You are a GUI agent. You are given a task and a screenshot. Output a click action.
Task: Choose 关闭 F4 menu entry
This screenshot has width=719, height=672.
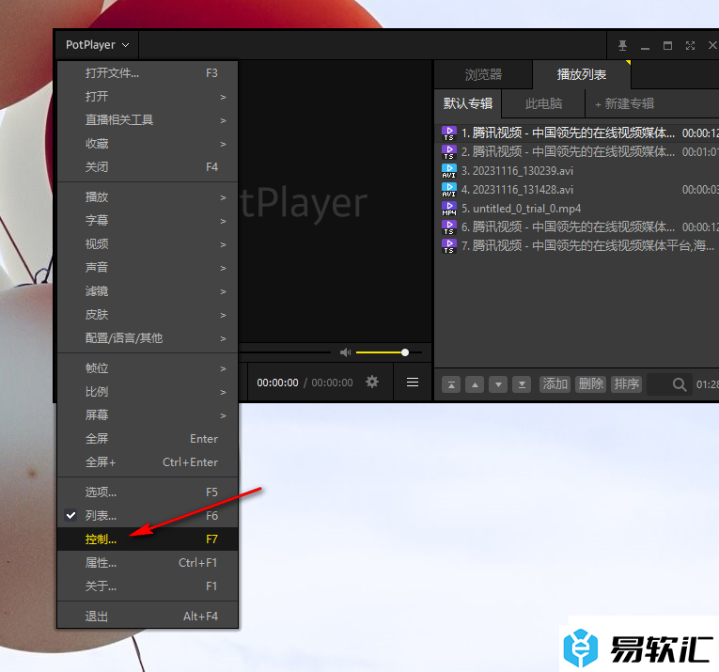(148, 167)
